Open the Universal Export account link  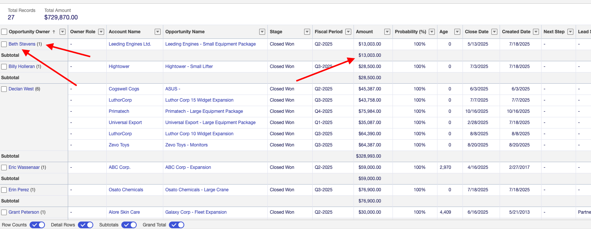125,123
